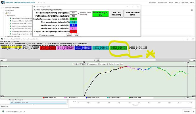Click the CSV file icon in downloads bar
Image resolution: width=196 pixels, height=114 pixels.
[x=3, y=111]
